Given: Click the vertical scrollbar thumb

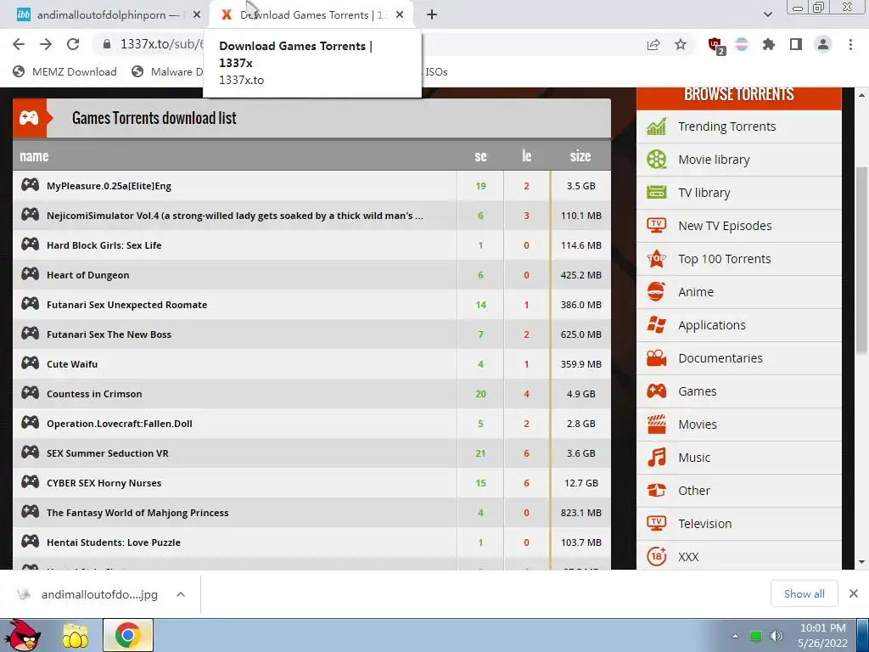Looking at the screenshot, I should pyautogui.click(x=861, y=260).
